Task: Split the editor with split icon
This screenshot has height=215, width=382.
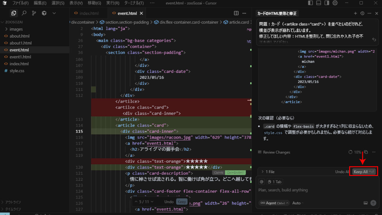Action: (236, 13)
